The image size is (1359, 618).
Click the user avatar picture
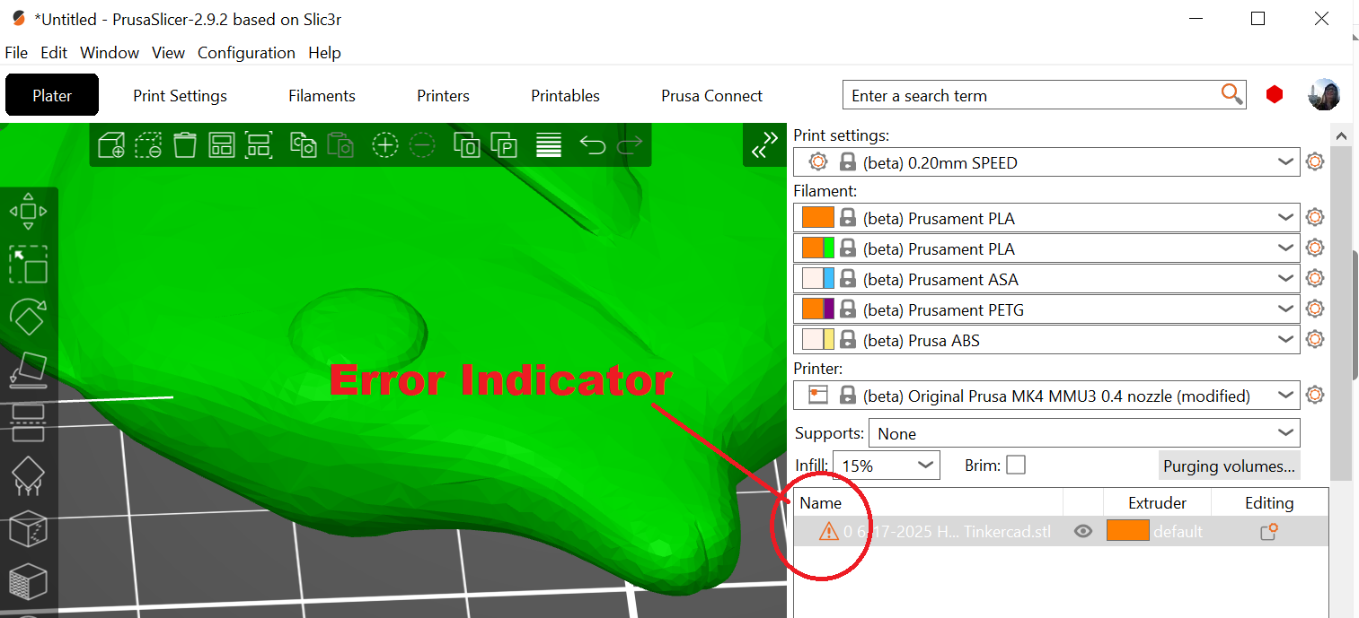tap(1324, 94)
